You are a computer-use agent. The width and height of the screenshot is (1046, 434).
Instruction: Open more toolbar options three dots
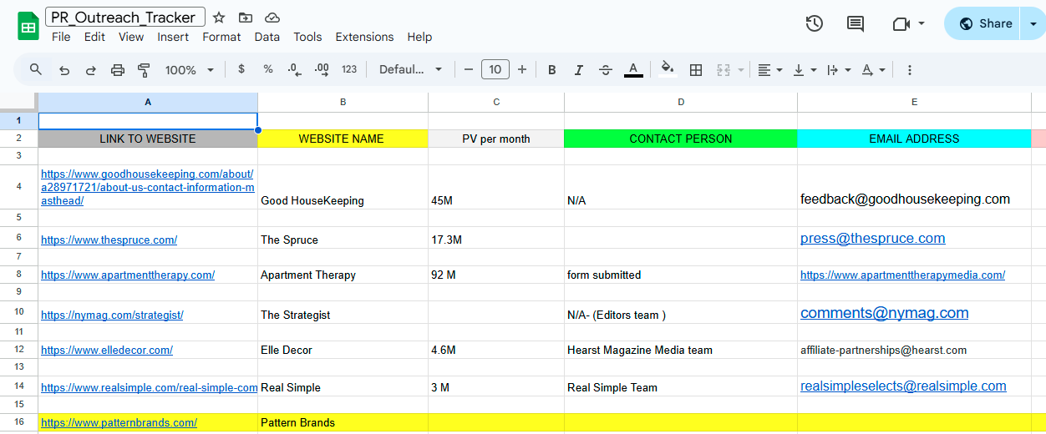pyautogui.click(x=910, y=70)
